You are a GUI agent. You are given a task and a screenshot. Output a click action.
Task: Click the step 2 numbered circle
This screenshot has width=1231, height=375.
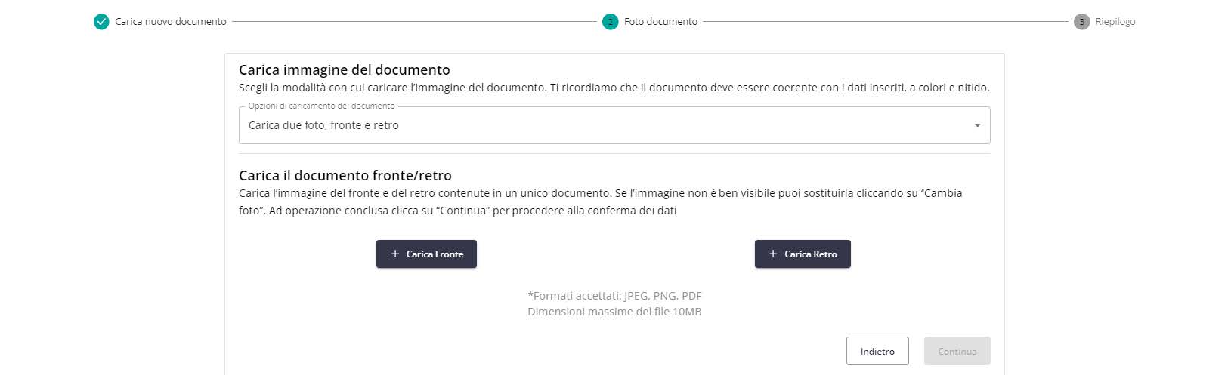click(610, 22)
